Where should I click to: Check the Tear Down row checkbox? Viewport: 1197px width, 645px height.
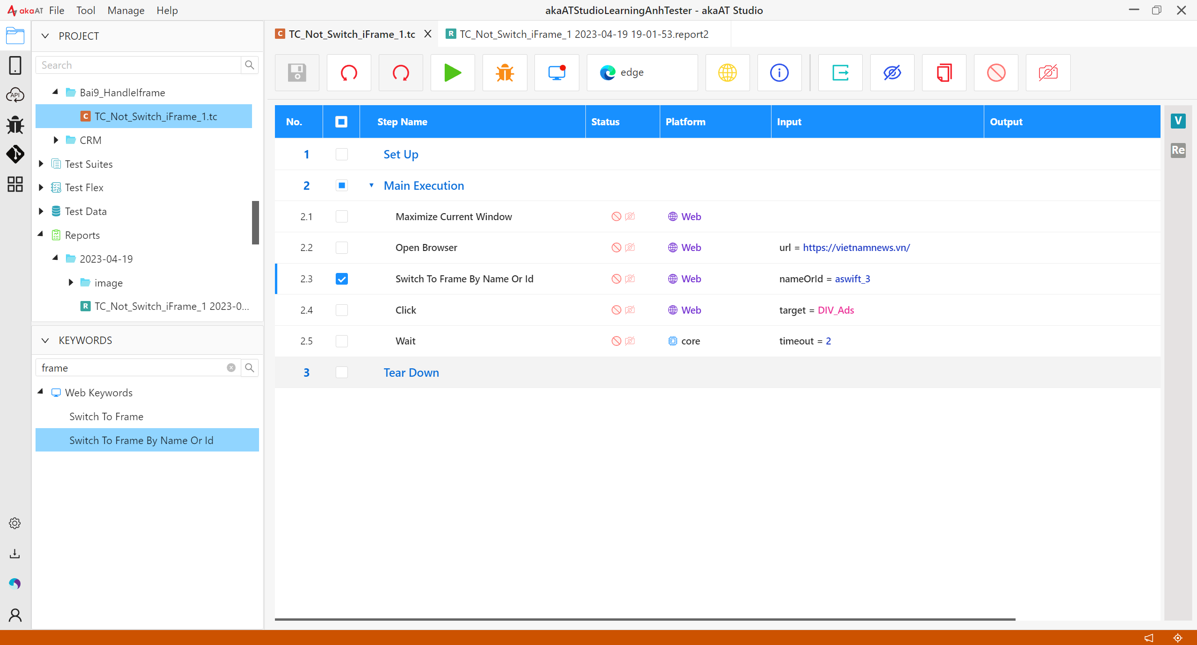pyautogui.click(x=342, y=373)
